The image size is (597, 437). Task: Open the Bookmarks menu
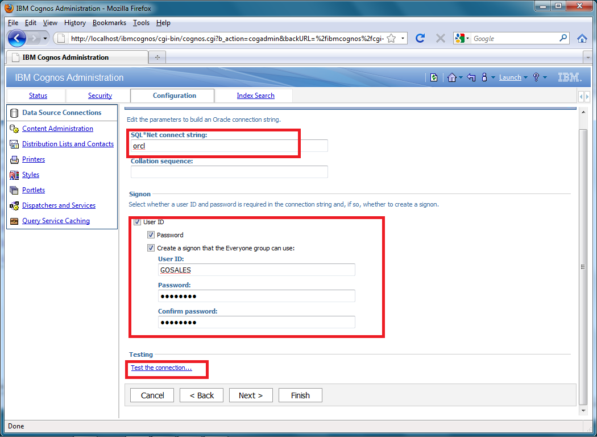109,23
